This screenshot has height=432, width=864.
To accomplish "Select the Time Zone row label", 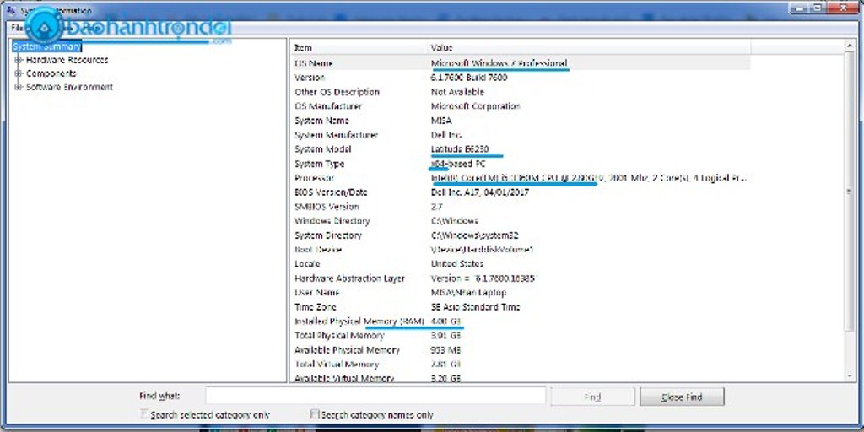I will click(316, 307).
